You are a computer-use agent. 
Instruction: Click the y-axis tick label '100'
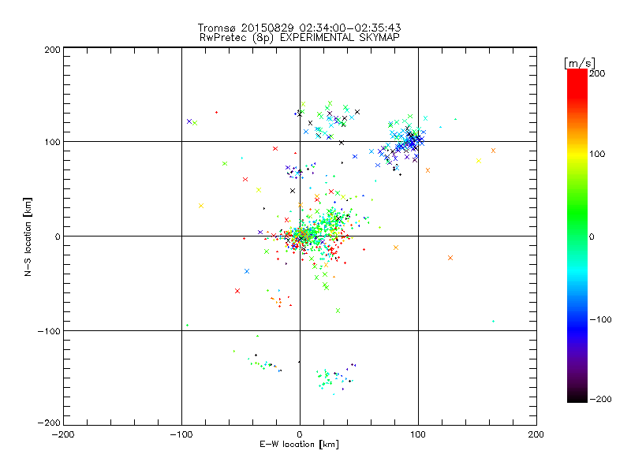52,142
